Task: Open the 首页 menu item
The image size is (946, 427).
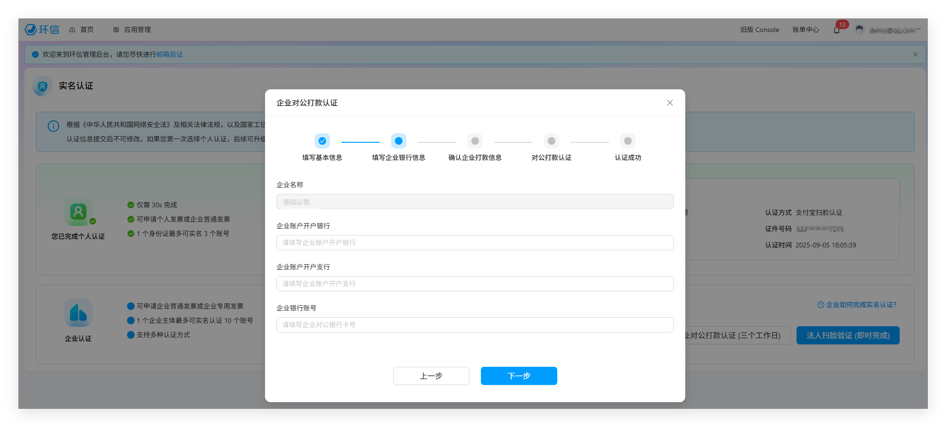Action: (82, 30)
